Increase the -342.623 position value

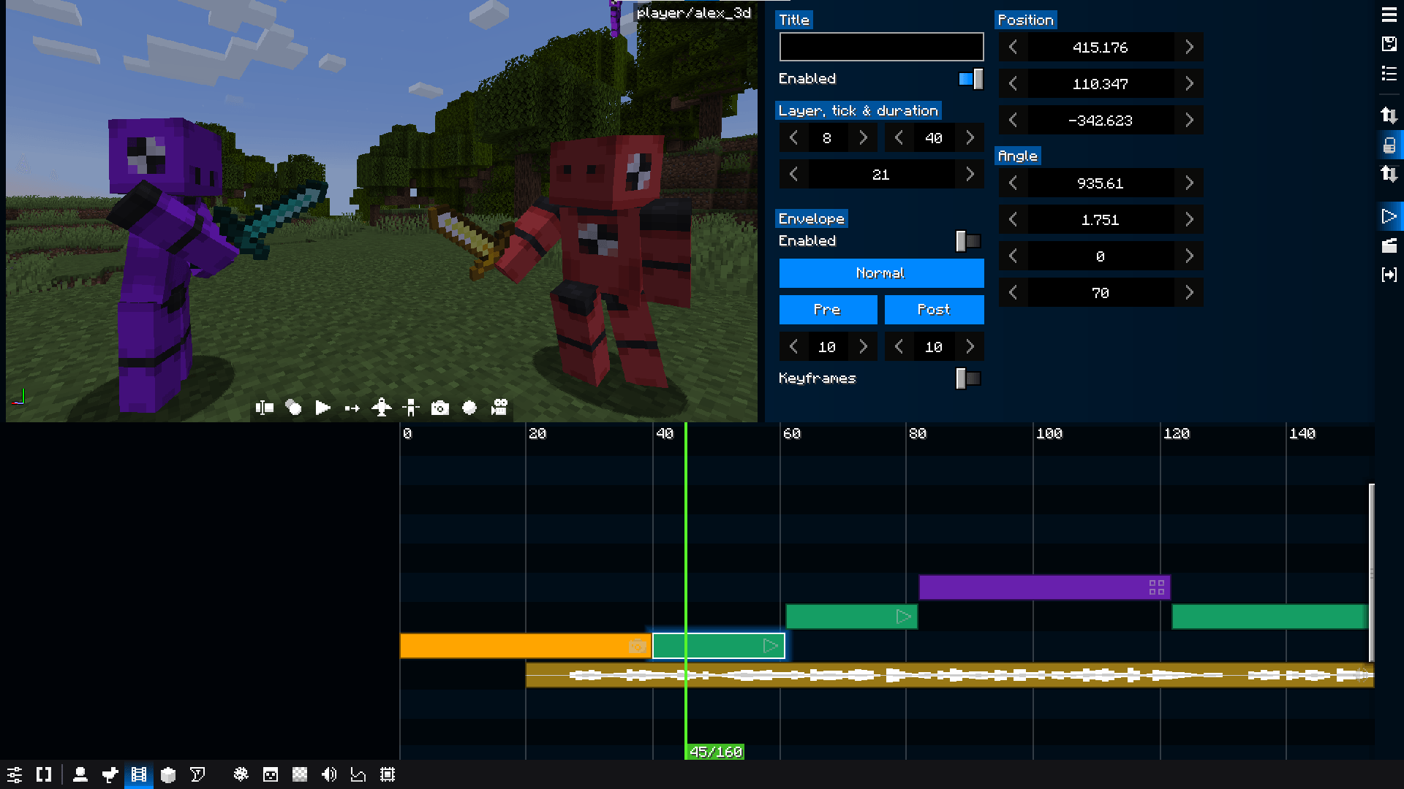[x=1189, y=121]
